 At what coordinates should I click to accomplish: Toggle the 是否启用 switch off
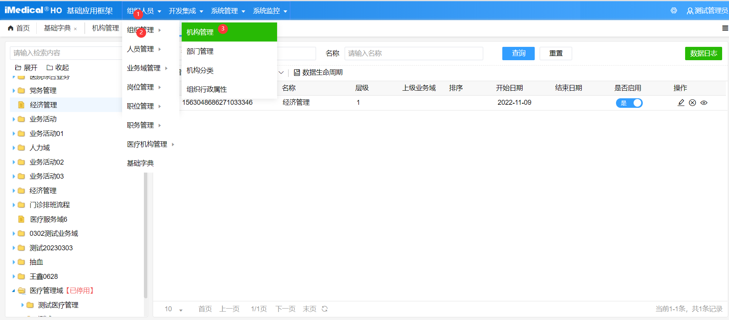(629, 103)
